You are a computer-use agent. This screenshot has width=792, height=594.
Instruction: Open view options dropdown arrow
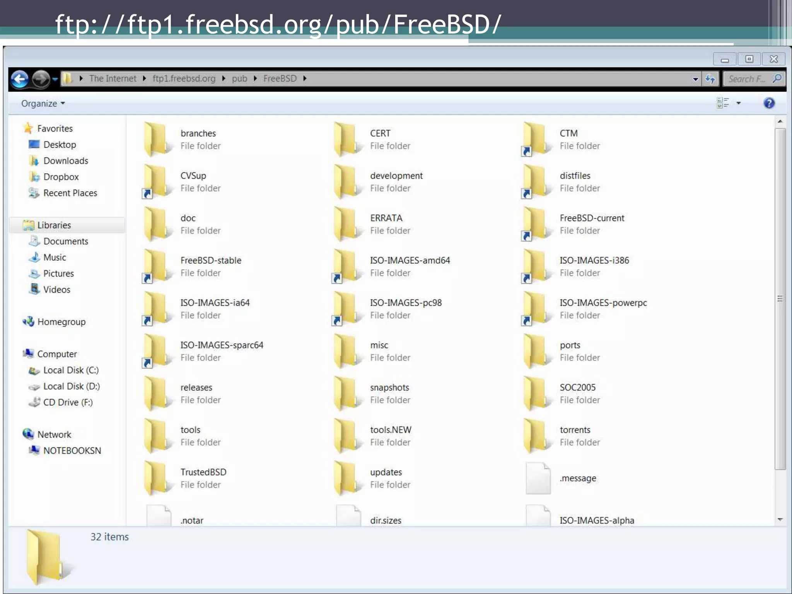click(739, 103)
